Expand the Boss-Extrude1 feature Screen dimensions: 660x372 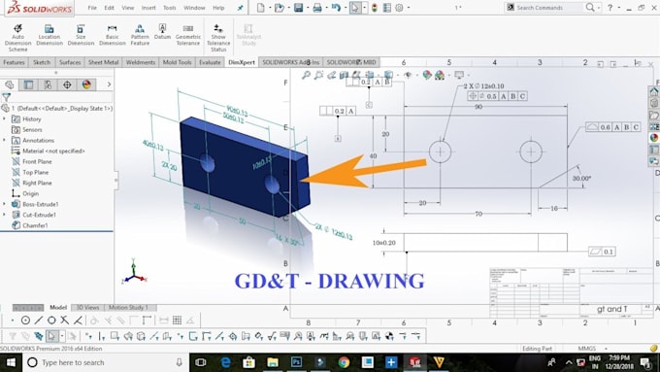pyautogui.click(x=5, y=204)
